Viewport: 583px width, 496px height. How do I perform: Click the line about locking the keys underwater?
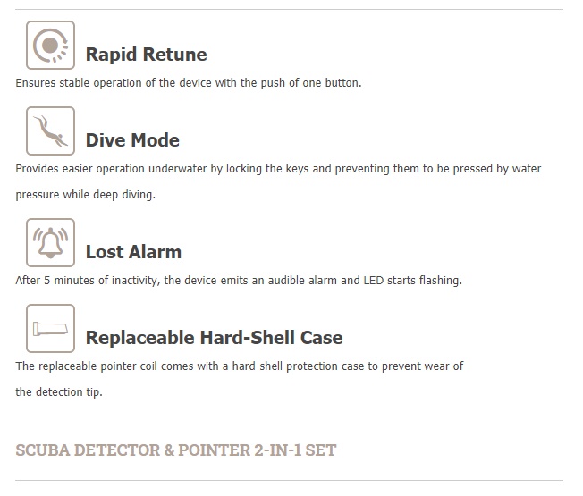click(x=278, y=169)
